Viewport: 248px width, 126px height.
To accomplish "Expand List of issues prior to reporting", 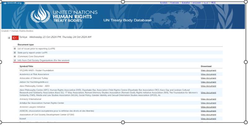I will (x=15, y=49).
